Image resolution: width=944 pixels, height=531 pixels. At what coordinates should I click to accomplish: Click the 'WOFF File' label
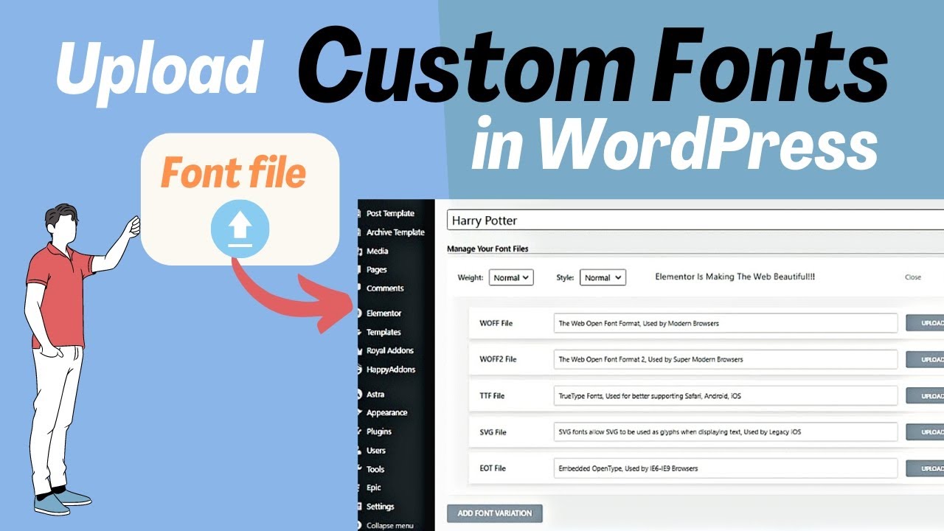pyautogui.click(x=496, y=324)
